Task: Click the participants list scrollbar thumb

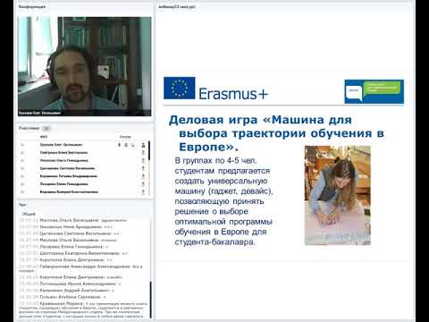Action: tap(149, 150)
